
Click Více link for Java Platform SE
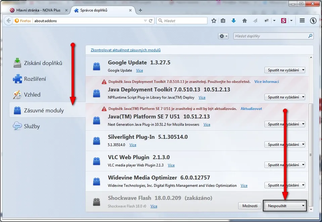[207, 125]
